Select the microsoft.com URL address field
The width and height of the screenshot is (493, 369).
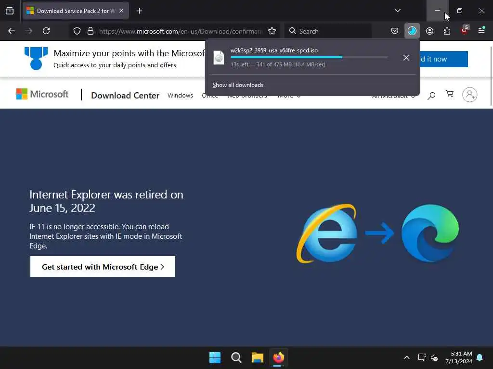[181, 31]
